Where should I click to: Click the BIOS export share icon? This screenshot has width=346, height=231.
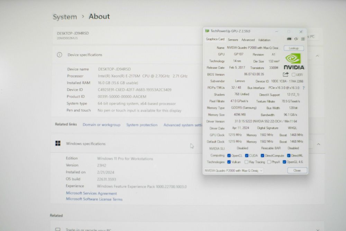[285, 74]
